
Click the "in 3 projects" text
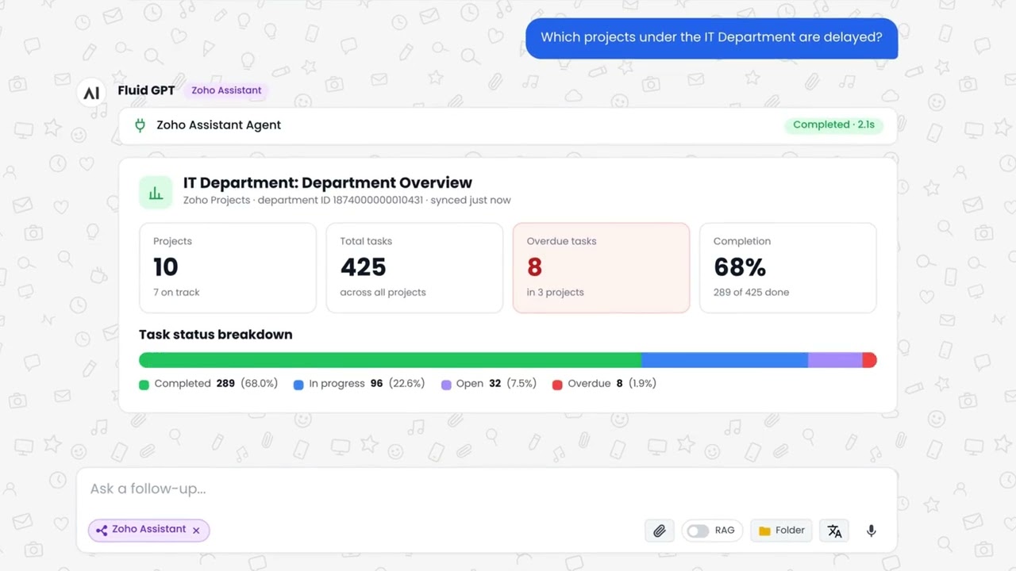coord(555,293)
